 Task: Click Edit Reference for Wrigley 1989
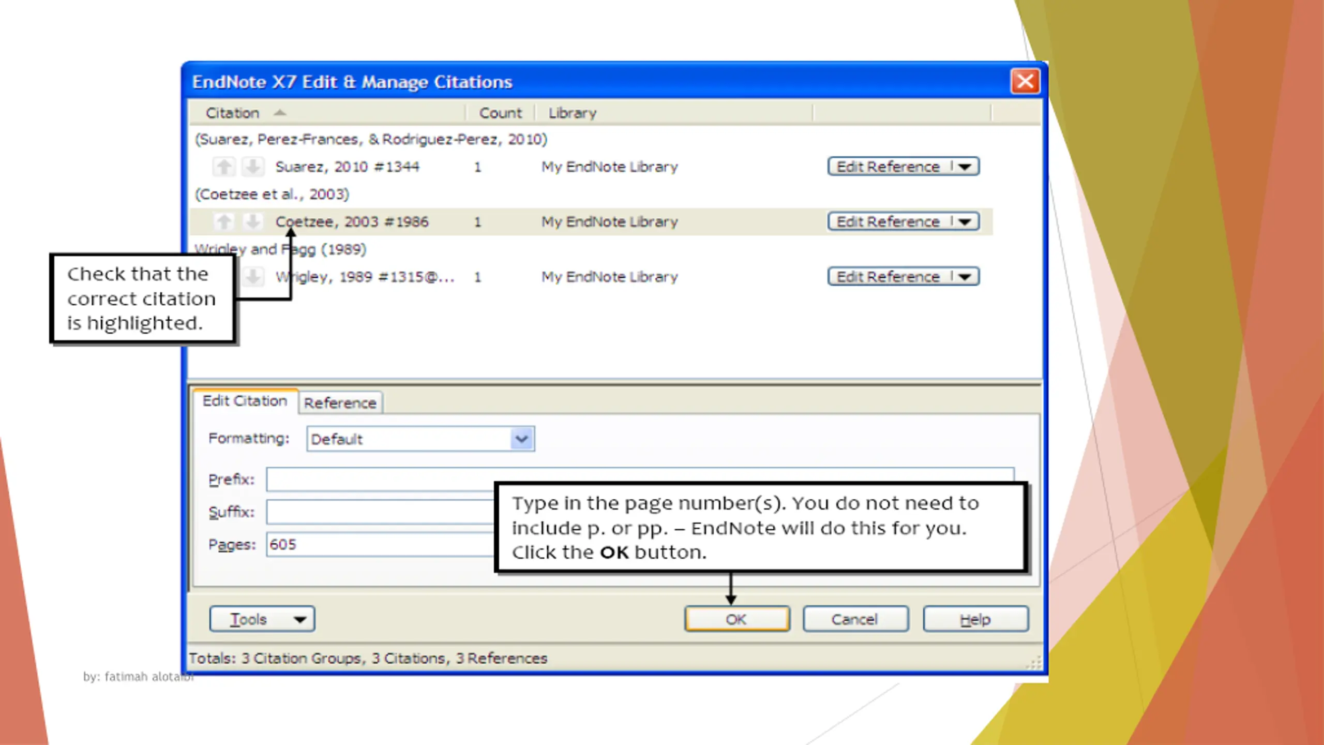click(889, 277)
